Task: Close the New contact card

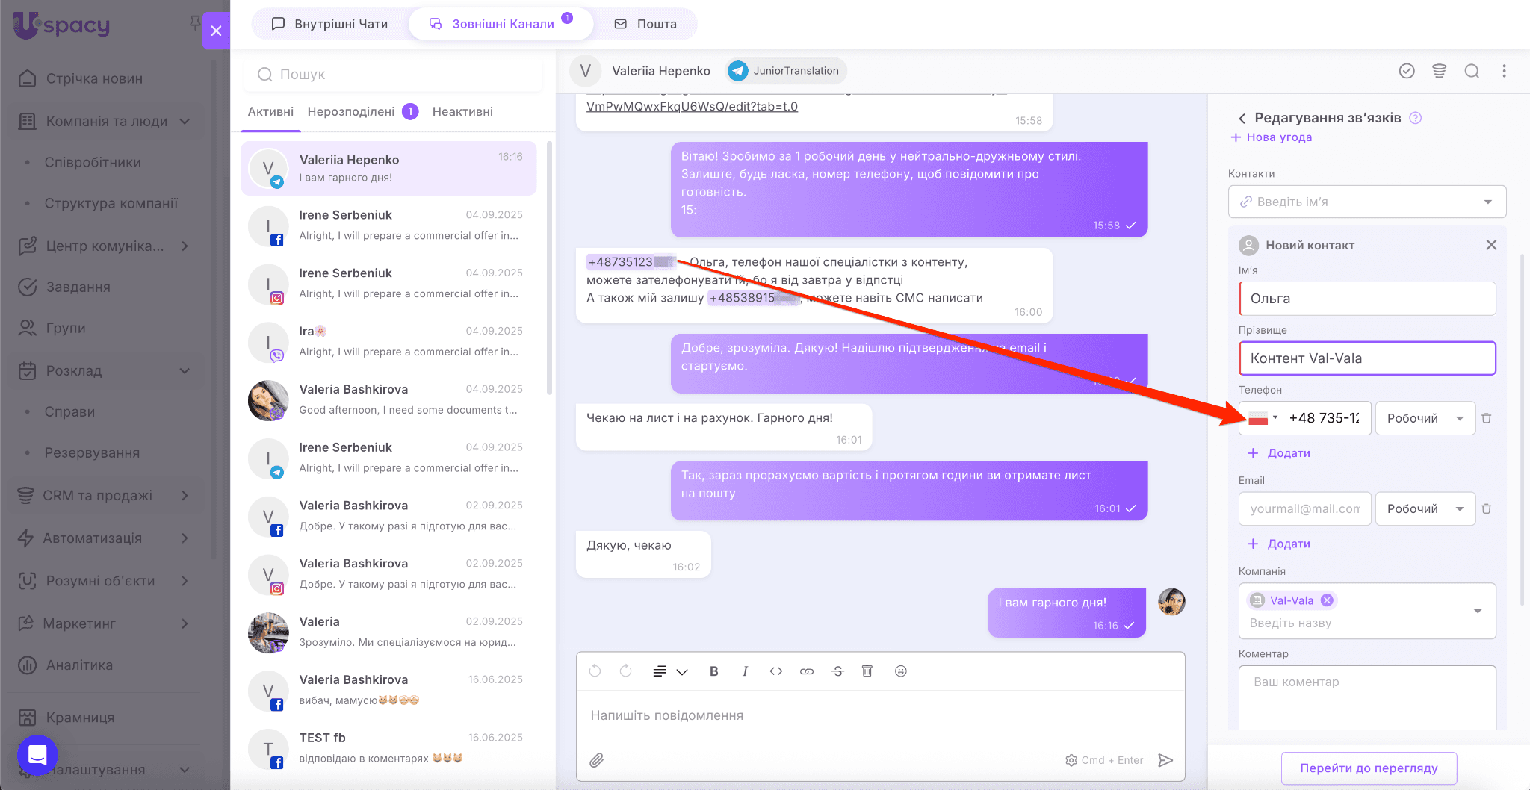Action: pos(1491,245)
